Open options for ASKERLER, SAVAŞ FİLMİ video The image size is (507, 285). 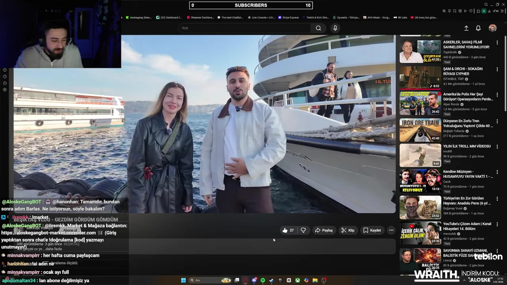click(497, 42)
